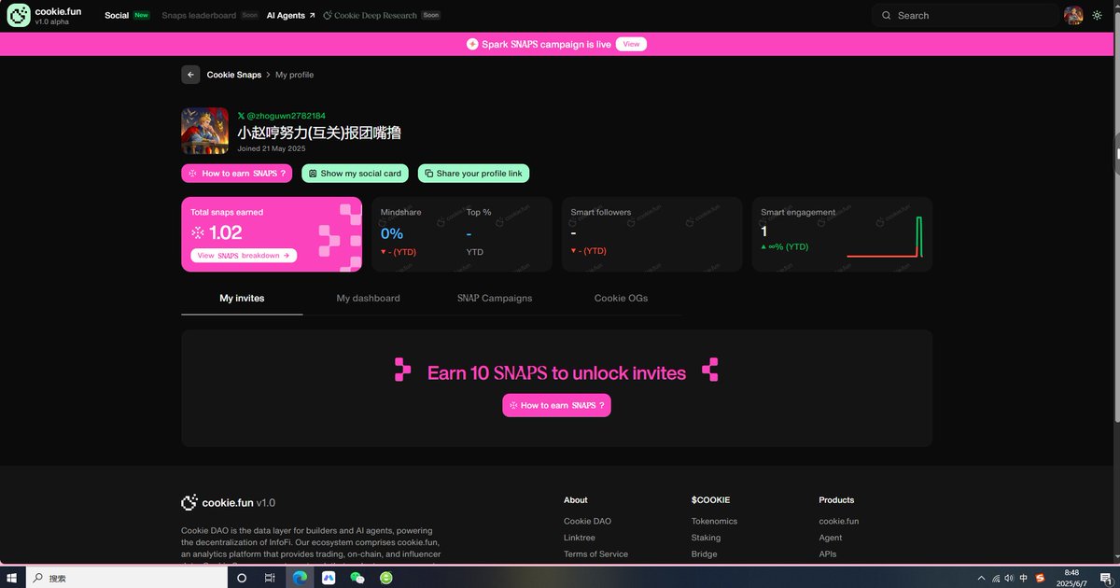Expand hidden system tray icons chevron
Viewport: 1120px width, 588px height.
pos(981,578)
